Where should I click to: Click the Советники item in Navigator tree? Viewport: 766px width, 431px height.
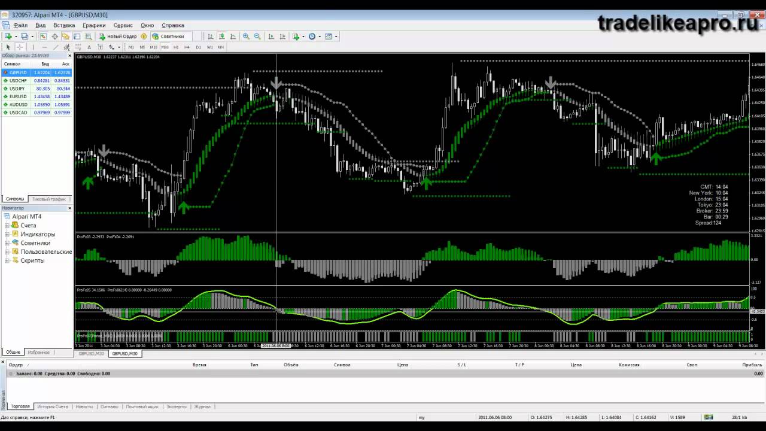[35, 243]
